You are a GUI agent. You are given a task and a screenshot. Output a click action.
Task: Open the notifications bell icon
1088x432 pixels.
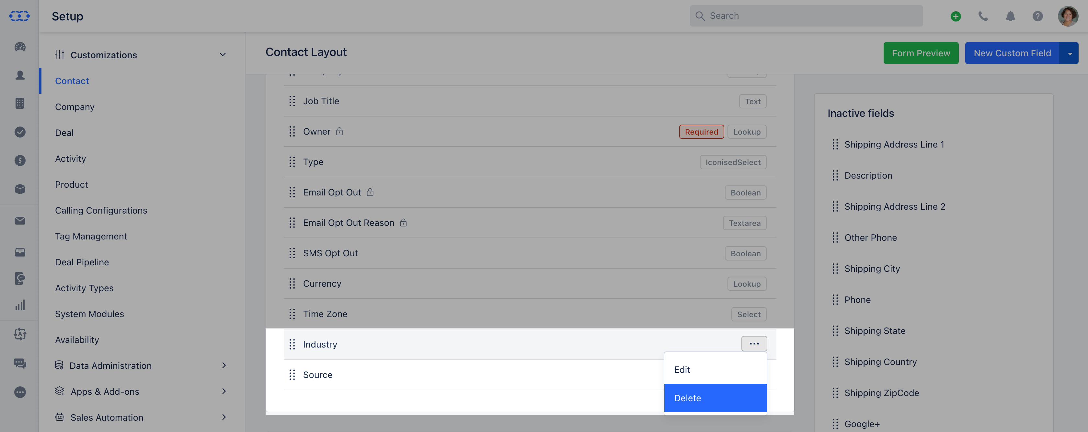click(x=1010, y=16)
